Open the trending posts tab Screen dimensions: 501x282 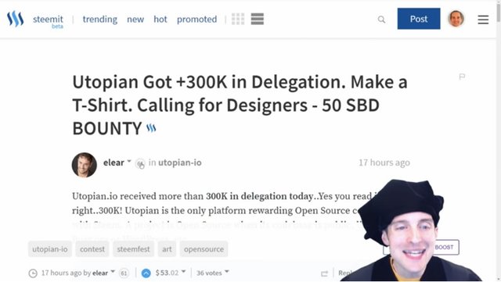(99, 20)
